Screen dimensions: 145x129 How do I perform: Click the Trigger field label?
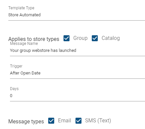(16, 66)
